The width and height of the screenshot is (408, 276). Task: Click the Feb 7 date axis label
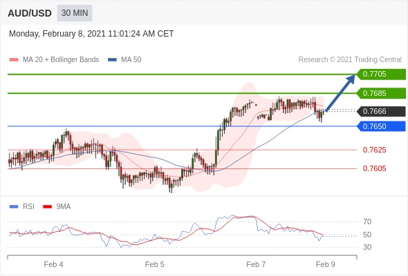coord(256,264)
